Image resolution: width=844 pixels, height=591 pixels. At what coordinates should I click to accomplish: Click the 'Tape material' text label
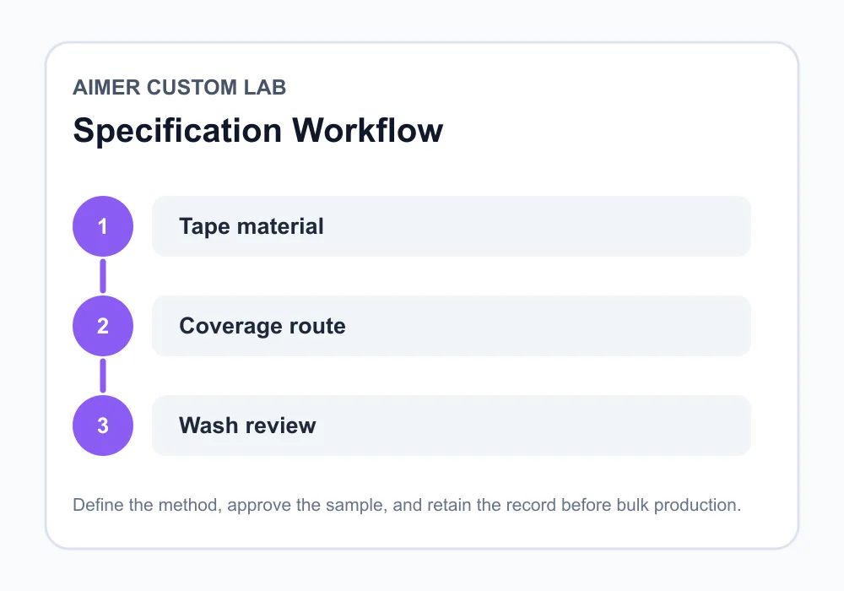252,226
